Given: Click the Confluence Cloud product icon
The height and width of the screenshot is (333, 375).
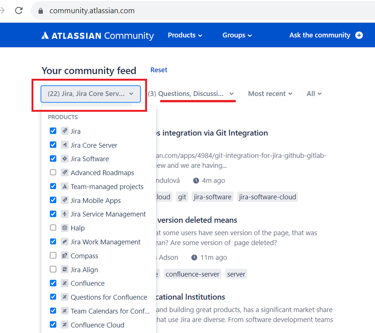Looking at the screenshot, I should (x=65, y=324).
